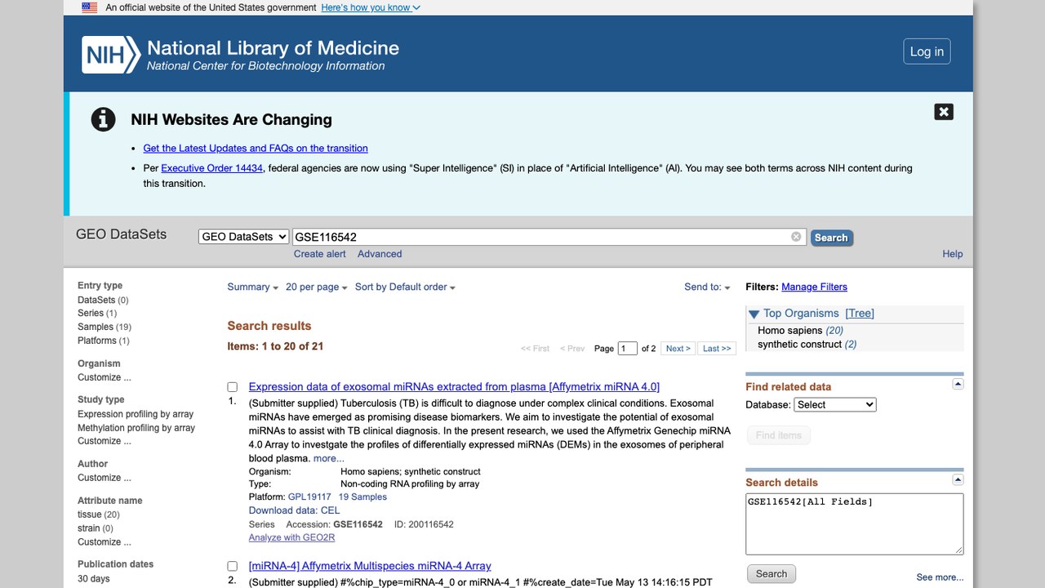
Task: Run the search with the blue Search button
Action: click(831, 238)
